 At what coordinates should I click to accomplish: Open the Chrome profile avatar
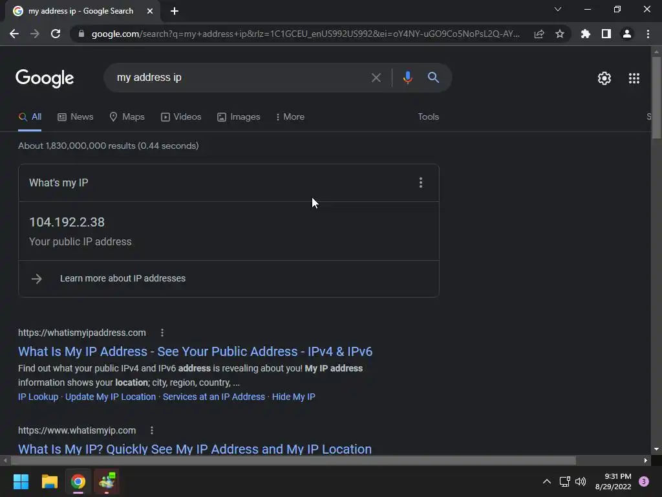click(627, 34)
